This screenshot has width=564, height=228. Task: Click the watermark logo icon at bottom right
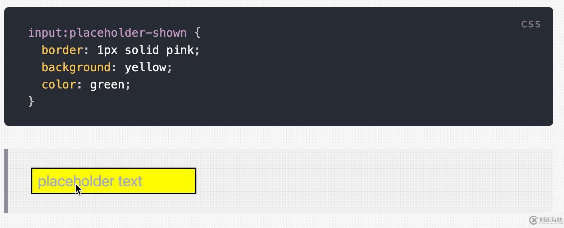click(x=533, y=220)
